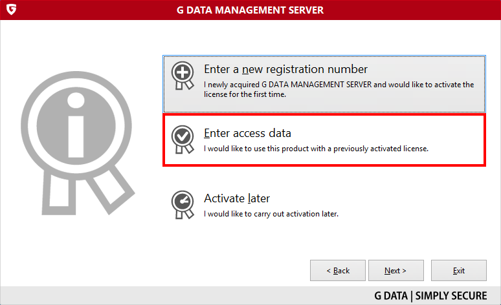Click the vertical divider between G DATA and SIMPLY SECURE
Screen dimensions: 501x305
[412, 296]
